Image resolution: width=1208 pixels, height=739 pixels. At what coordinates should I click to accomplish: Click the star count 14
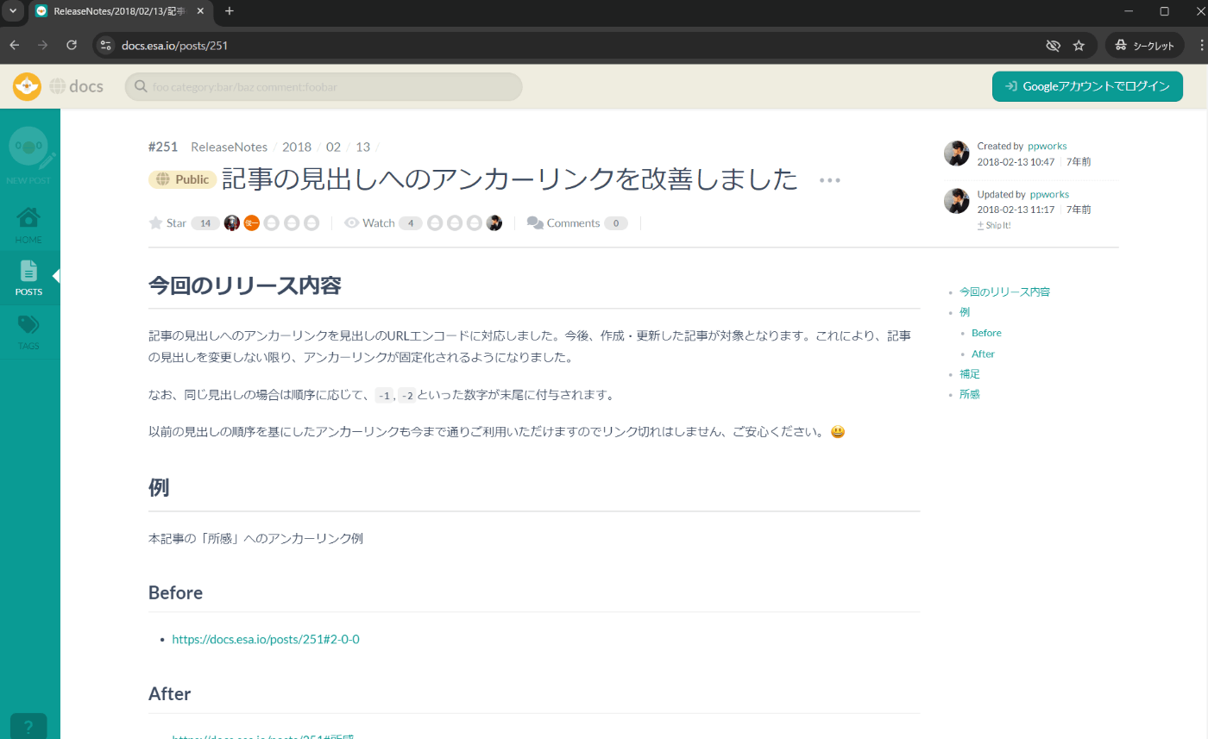point(205,223)
